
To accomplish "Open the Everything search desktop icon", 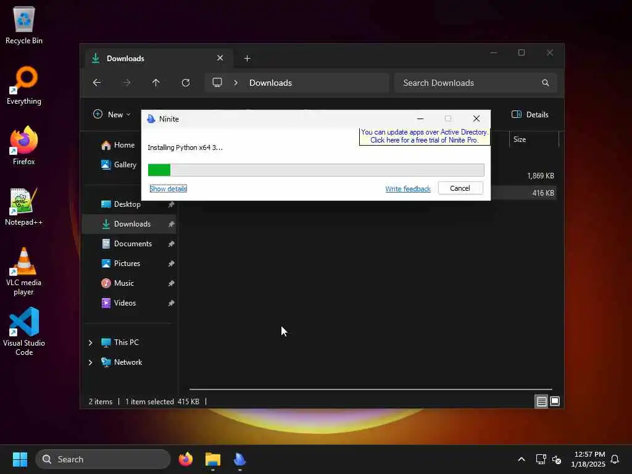I will [x=24, y=85].
